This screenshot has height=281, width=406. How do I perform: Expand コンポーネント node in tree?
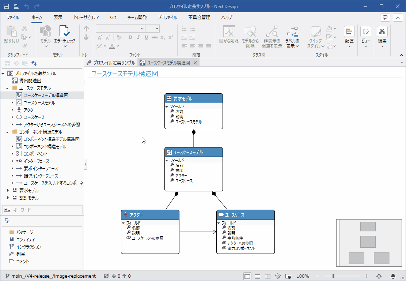pyautogui.click(x=12, y=154)
